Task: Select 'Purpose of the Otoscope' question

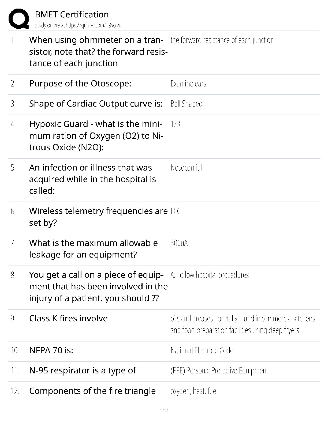Action: pyautogui.click(x=80, y=84)
